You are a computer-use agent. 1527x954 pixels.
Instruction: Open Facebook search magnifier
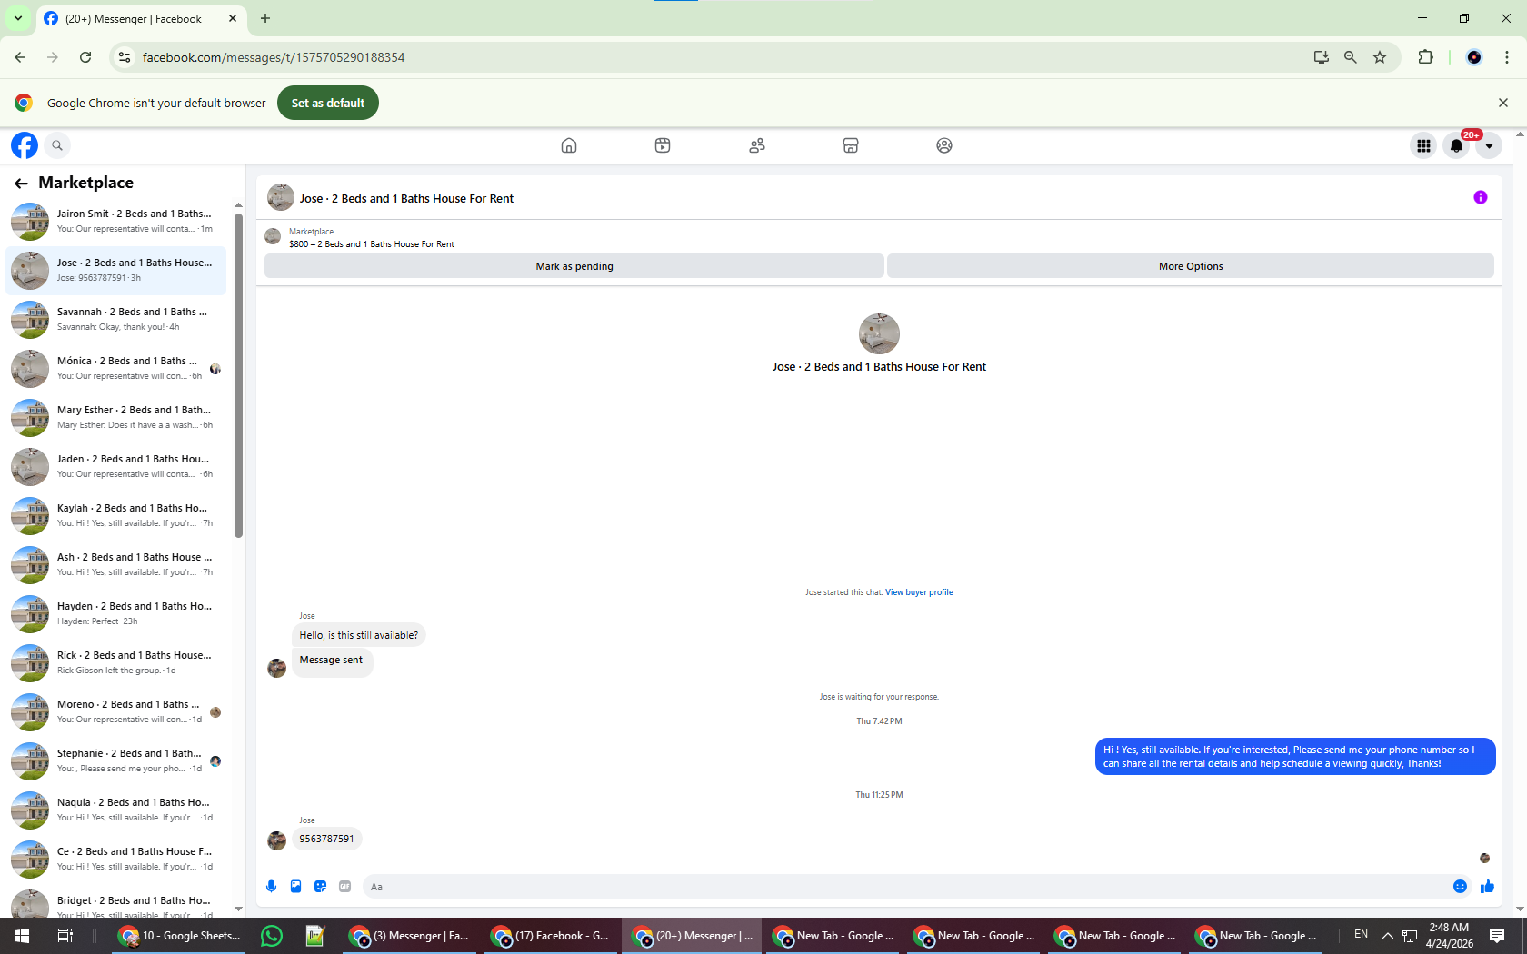click(x=57, y=145)
